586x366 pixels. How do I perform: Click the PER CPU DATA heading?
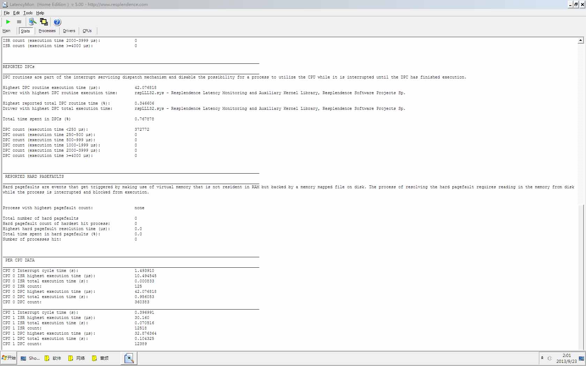[20, 260]
